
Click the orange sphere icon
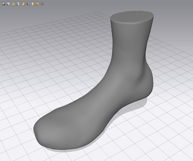pyautogui.click(x=37, y=4)
